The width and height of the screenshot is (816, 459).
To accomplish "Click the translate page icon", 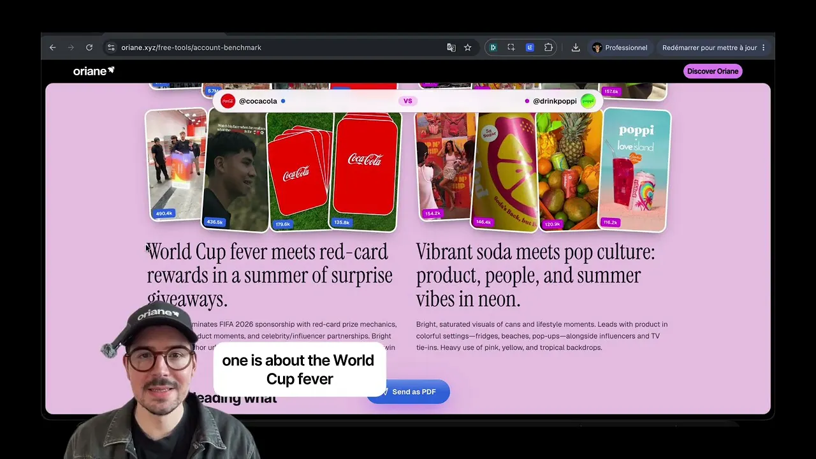I will pyautogui.click(x=451, y=48).
